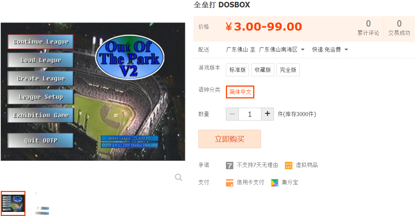Click in the quantity input field
The image size is (416, 216).
coord(250,114)
